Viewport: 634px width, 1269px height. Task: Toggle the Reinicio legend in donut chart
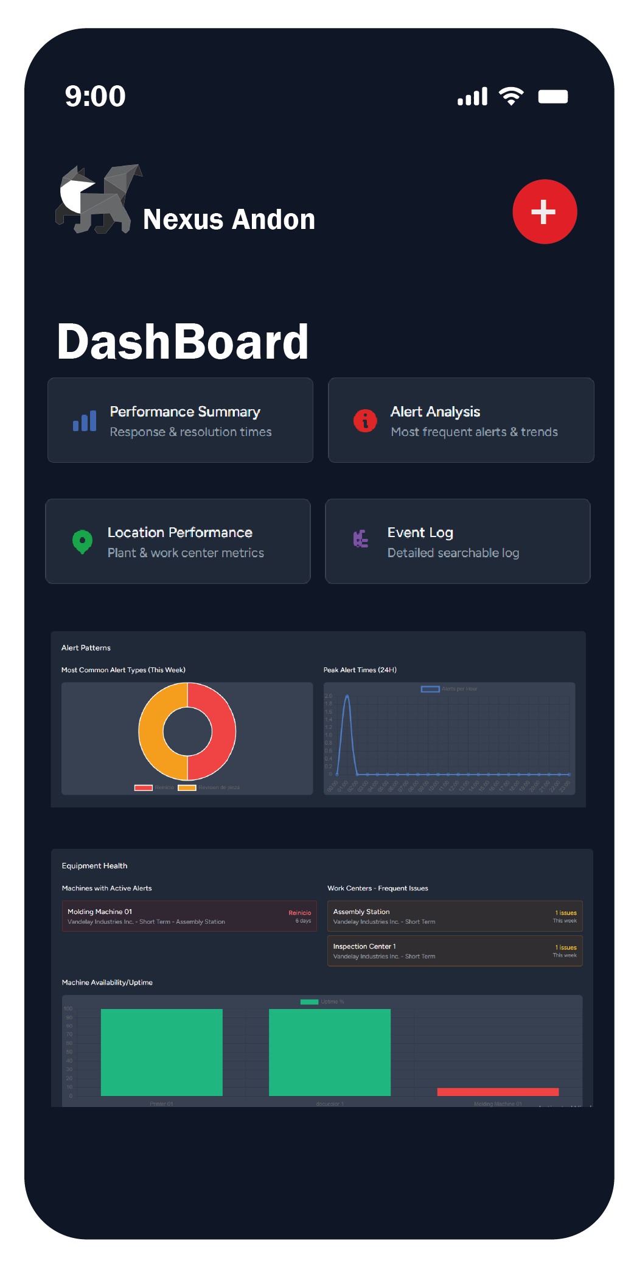pos(155,787)
